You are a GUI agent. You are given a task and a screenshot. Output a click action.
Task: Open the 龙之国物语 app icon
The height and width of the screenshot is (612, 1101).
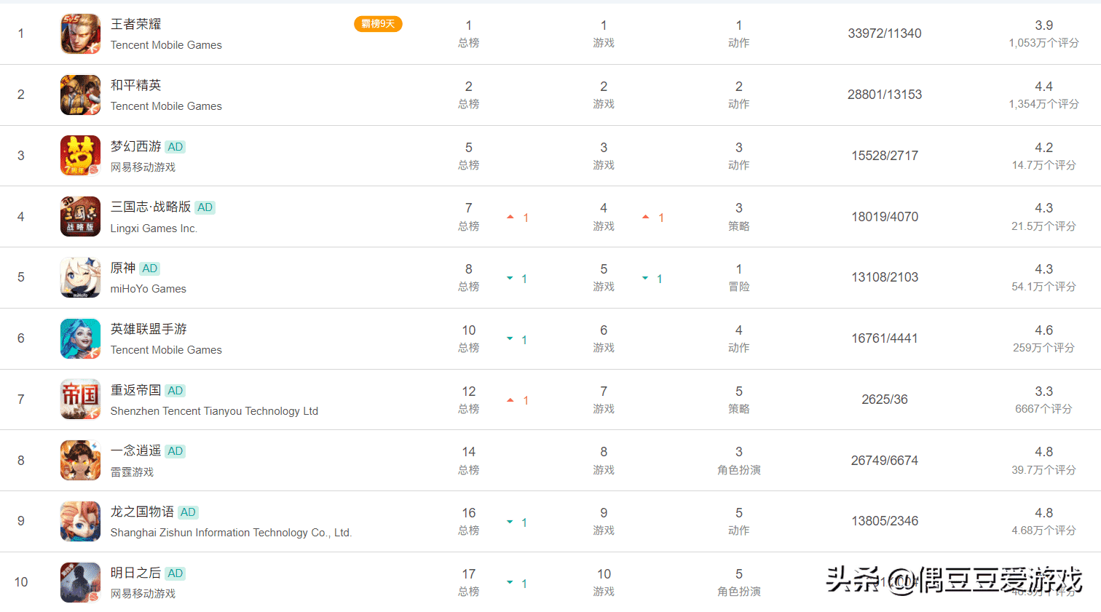coord(80,521)
